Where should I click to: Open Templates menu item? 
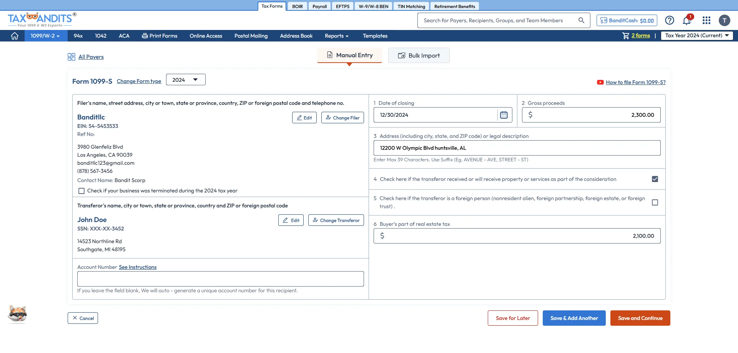point(375,36)
